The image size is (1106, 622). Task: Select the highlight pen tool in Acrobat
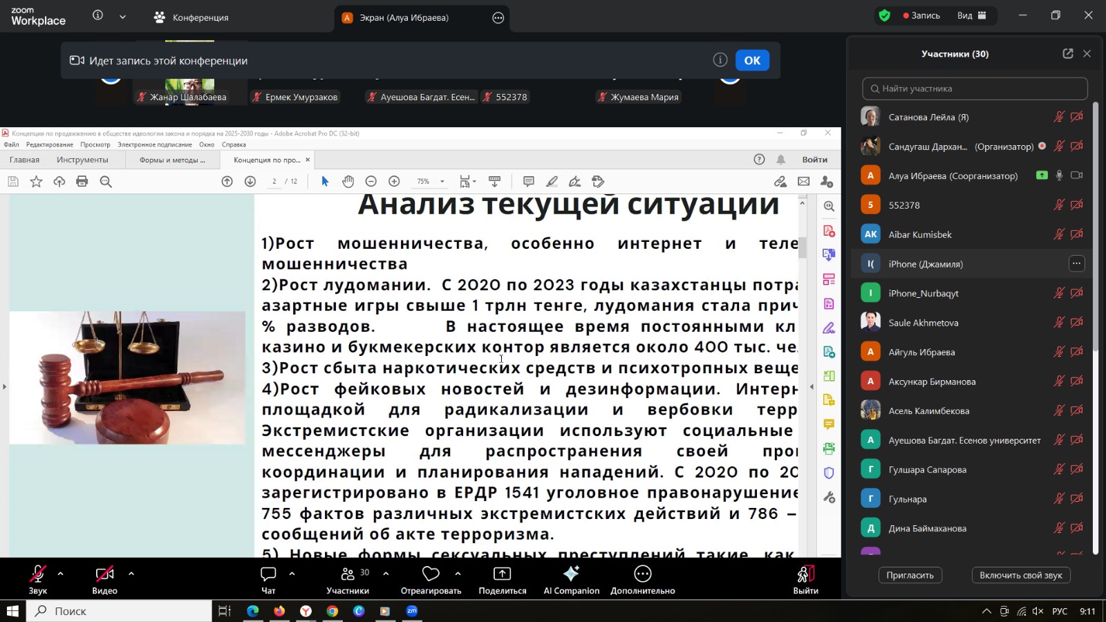[x=552, y=181]
